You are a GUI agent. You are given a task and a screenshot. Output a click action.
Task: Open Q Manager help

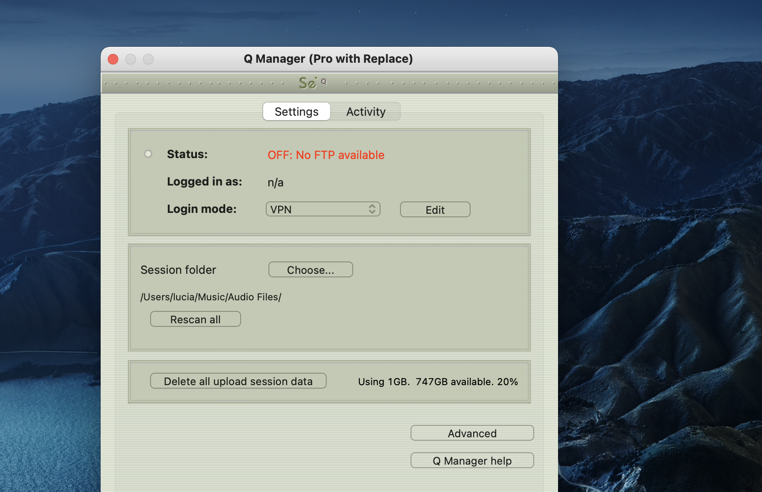point(472,461)
